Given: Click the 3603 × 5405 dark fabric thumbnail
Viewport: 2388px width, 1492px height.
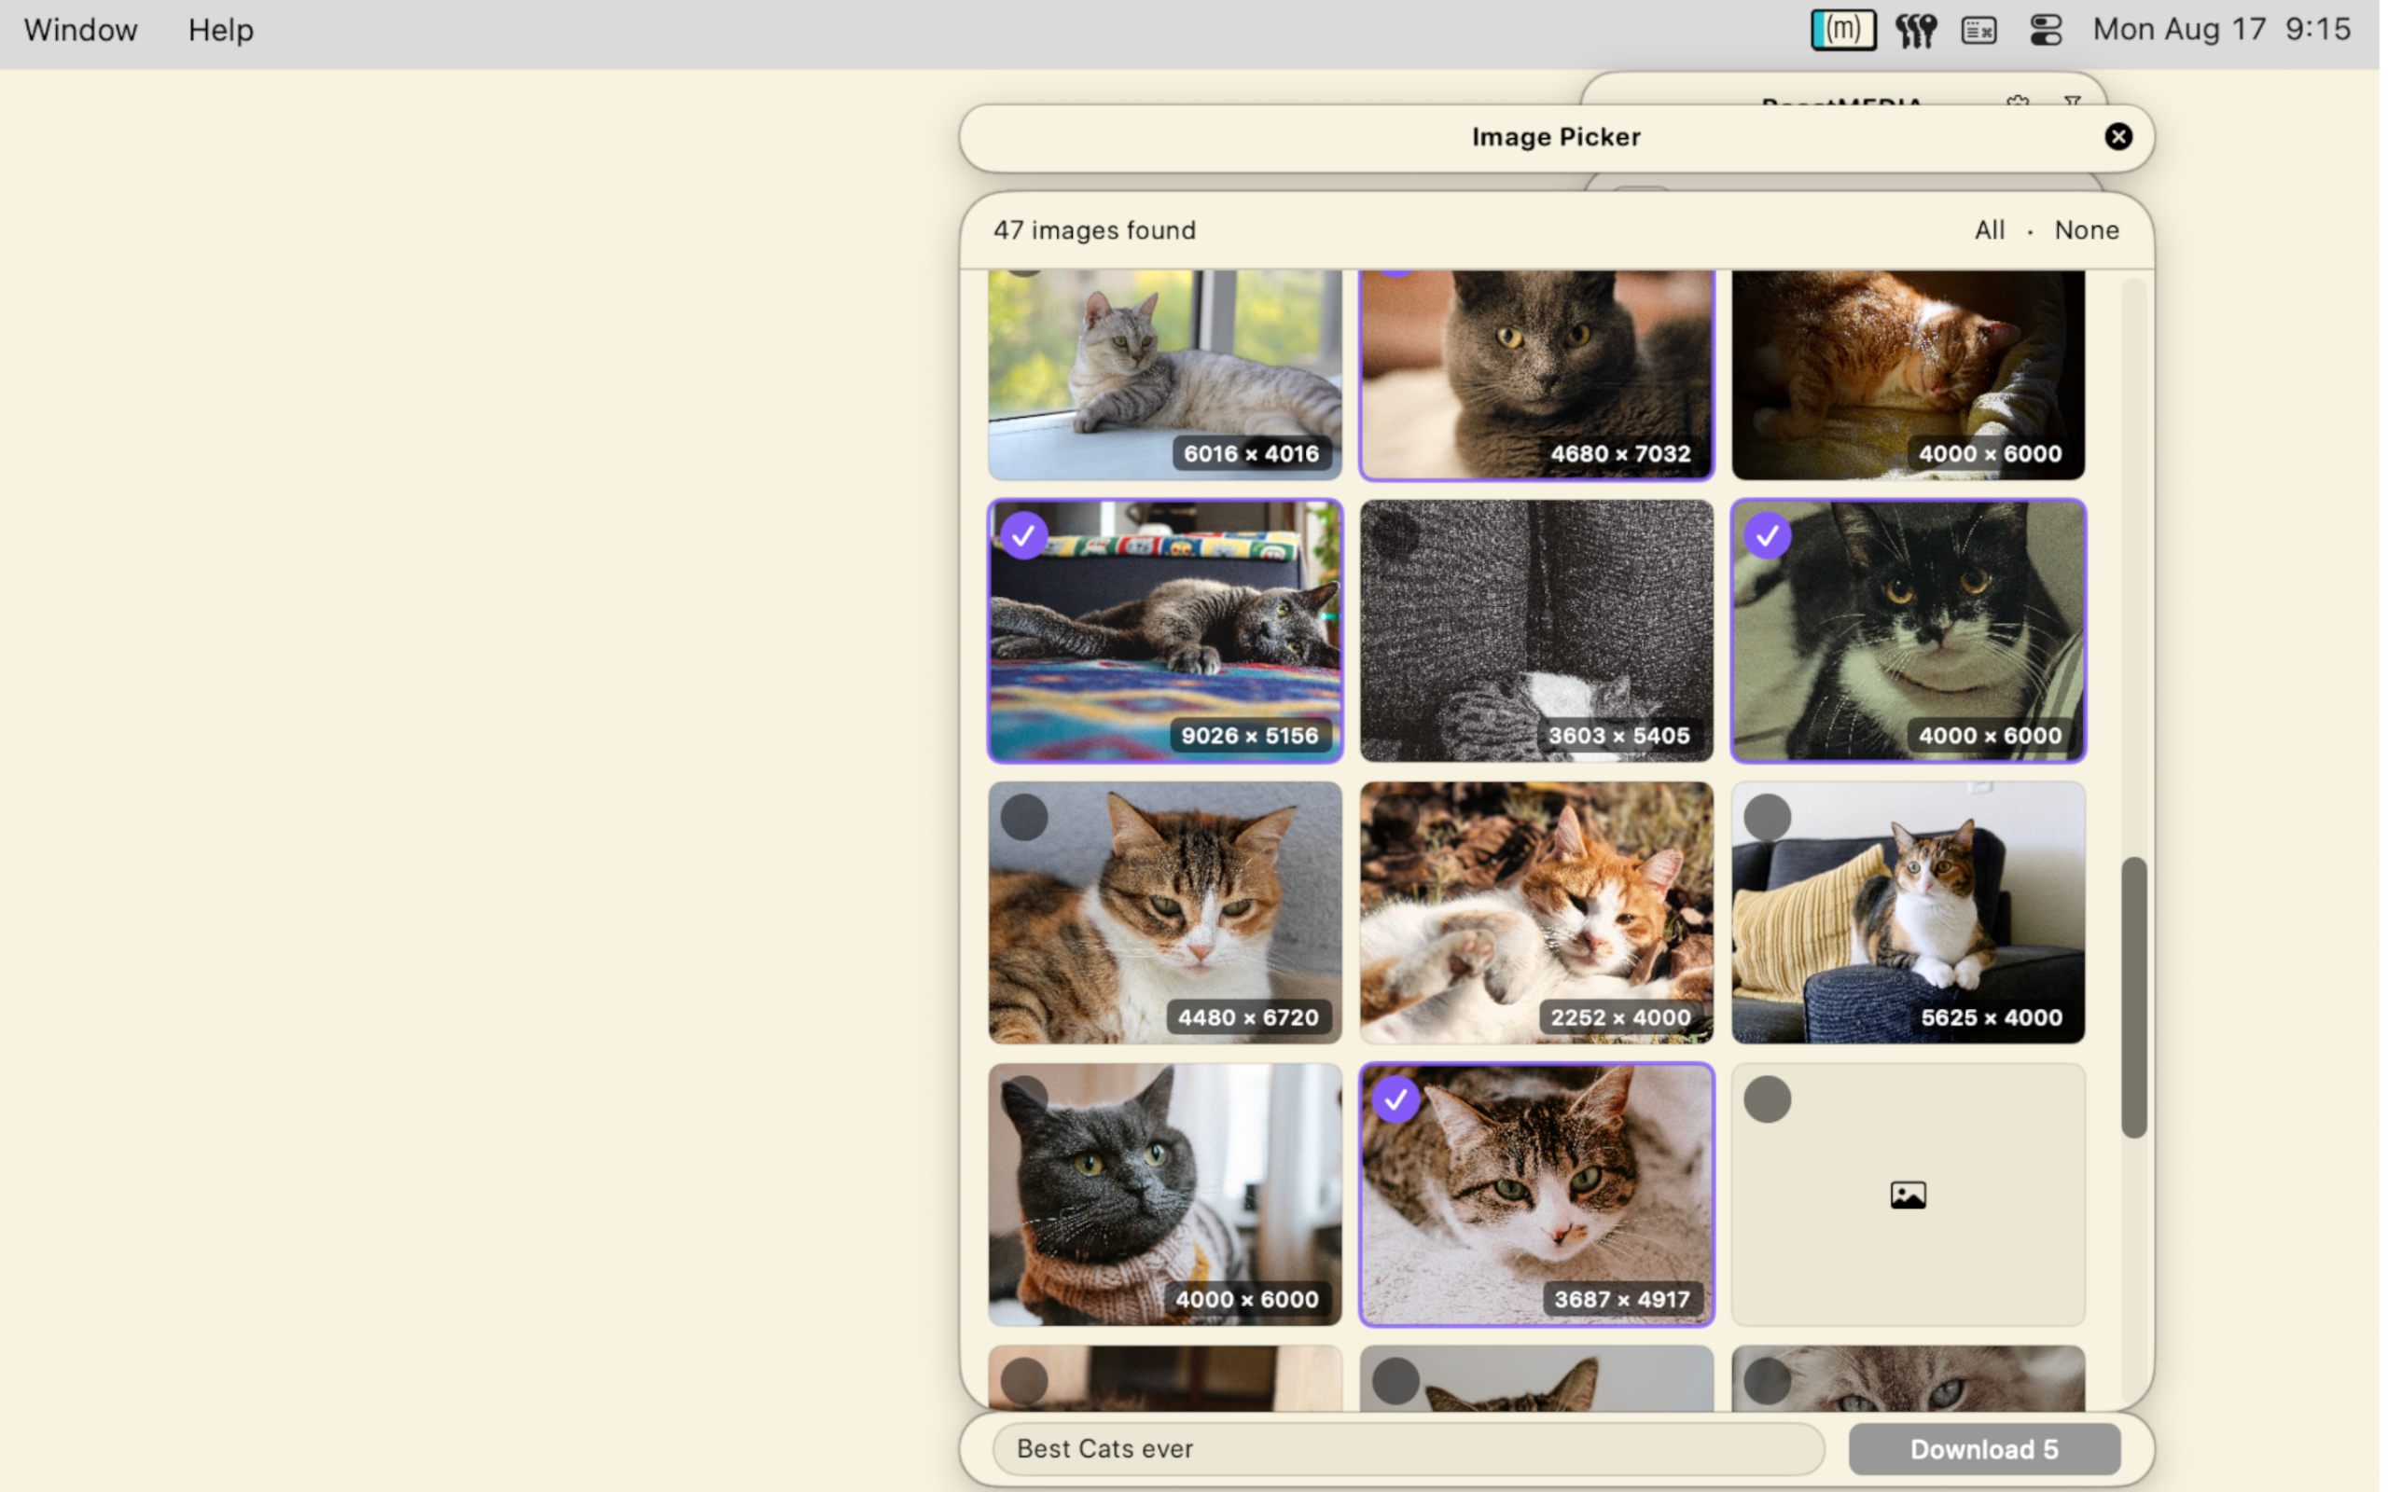Looking at the screenshot, I should (1536, 630).
